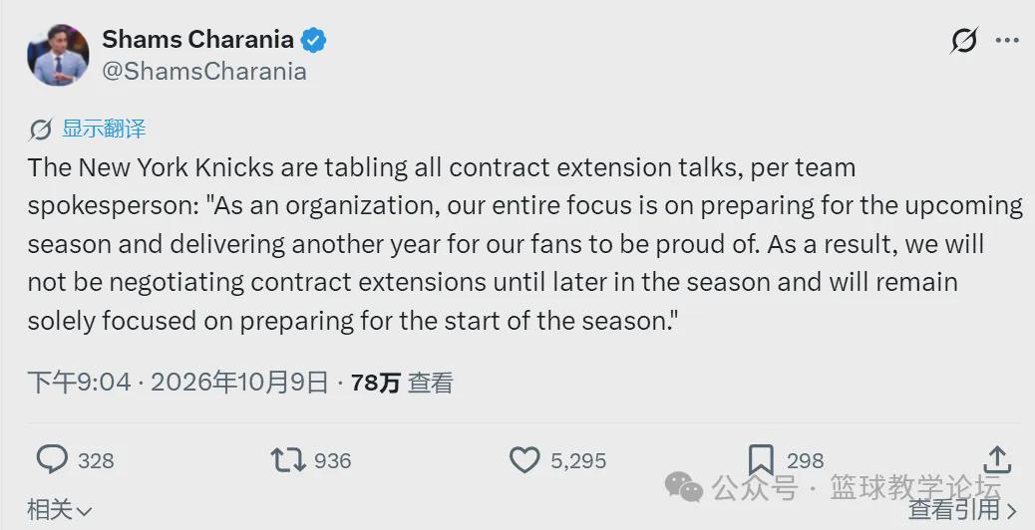Click the blue verified badge
1035x530 pixels.
click(x=313, y=40)
